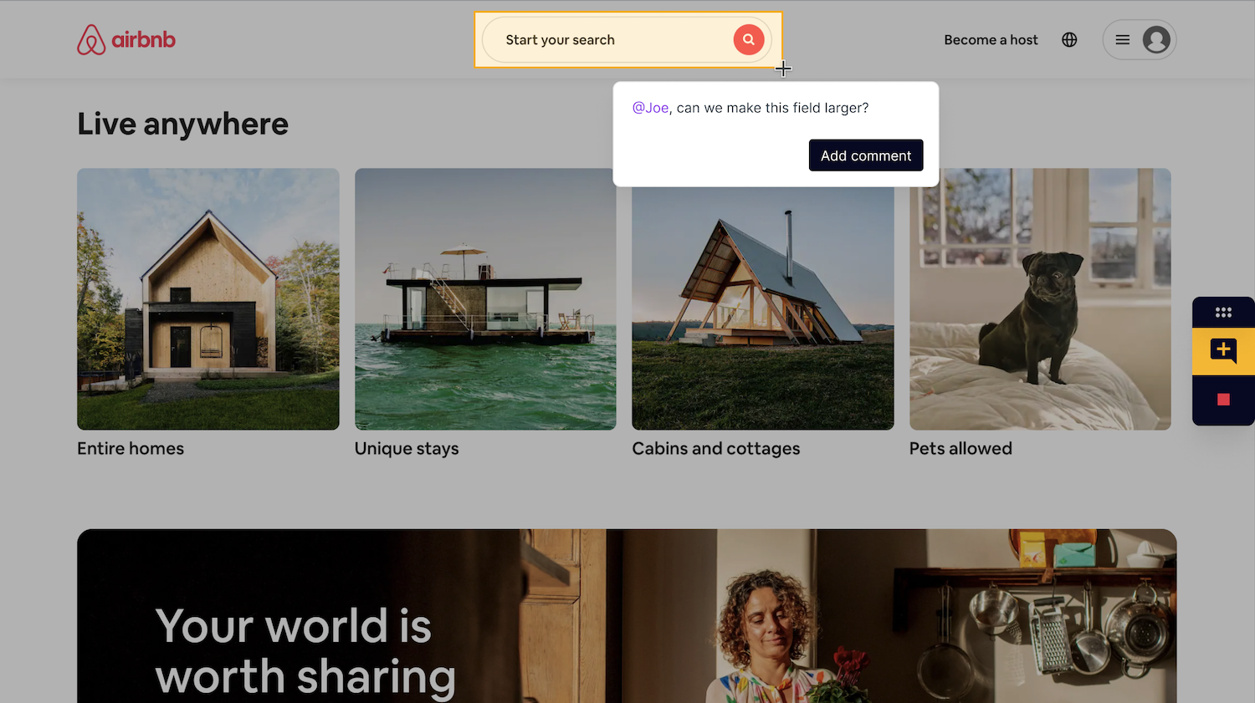The image size is (1255, 703).
Task: Click the red square stop icon
Action: 1223,400
